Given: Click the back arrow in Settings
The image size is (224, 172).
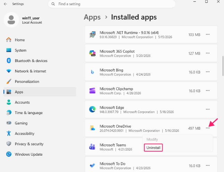Looking at the screenshot, I should point(6,4).
